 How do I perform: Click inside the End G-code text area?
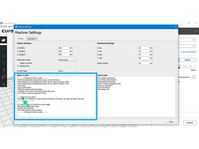click(136, 97)
